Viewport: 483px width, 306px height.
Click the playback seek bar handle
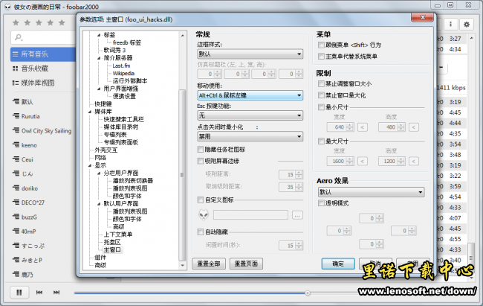[x=307, y=293]
